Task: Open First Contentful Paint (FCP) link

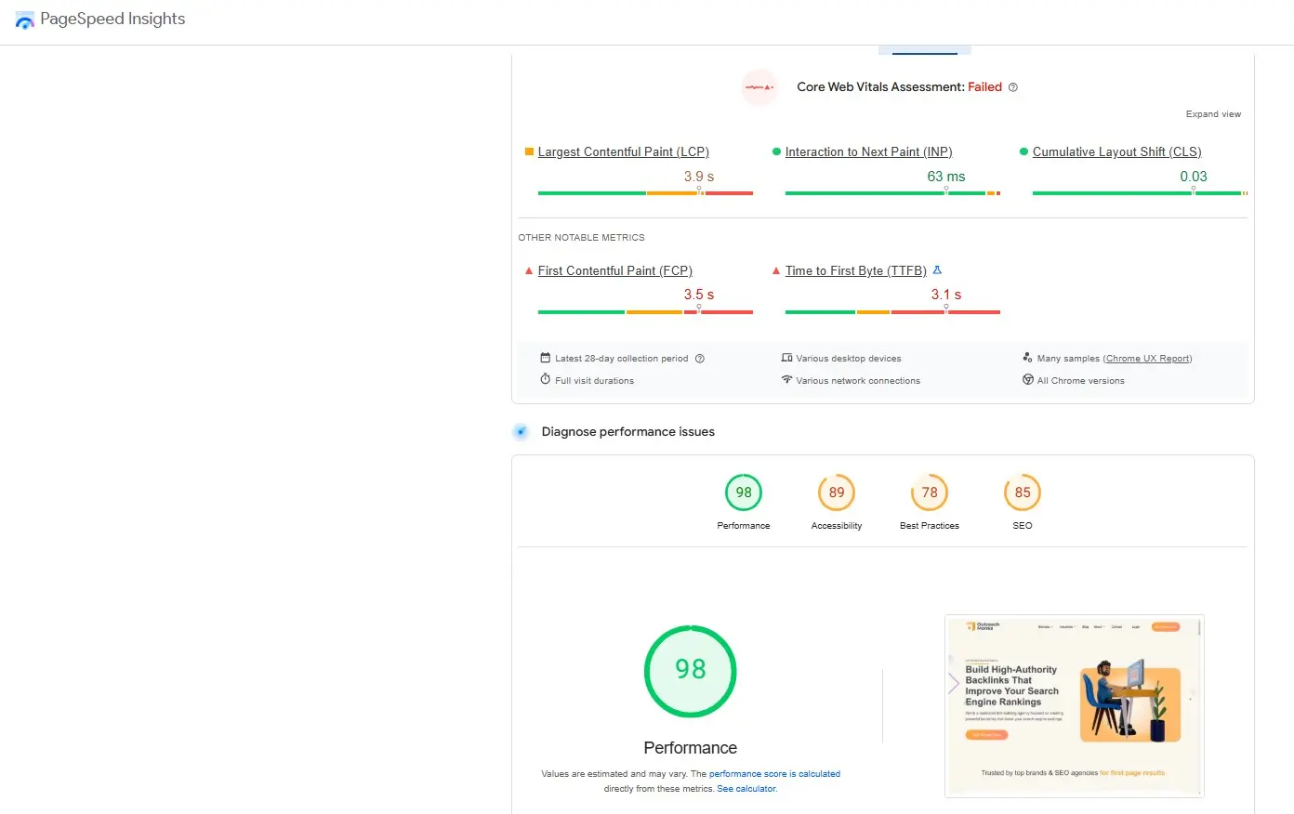Action: (614, 270)
